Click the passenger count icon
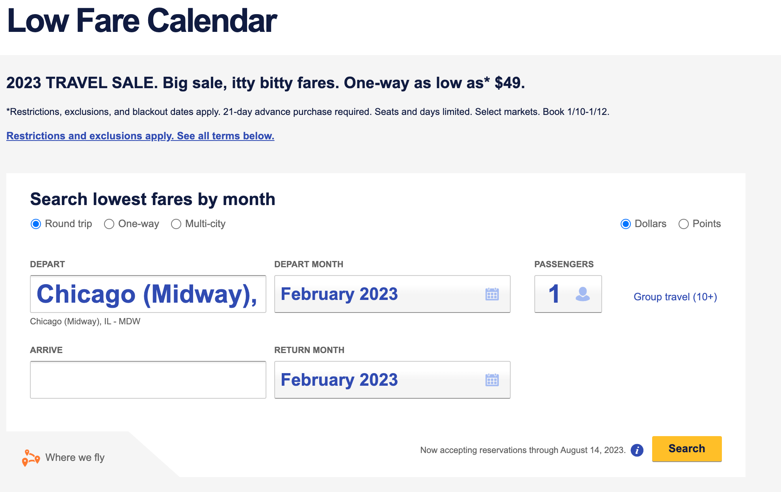 [584, 295]
